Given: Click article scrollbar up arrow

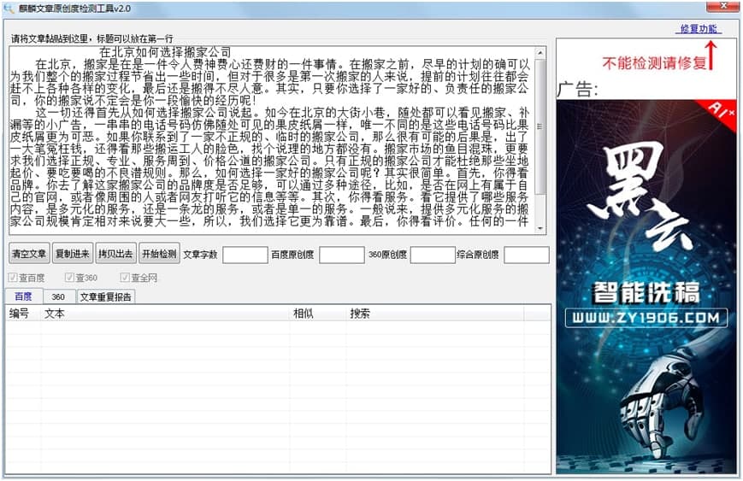Looking at the screenshot, I should click(x=540, y=52).
